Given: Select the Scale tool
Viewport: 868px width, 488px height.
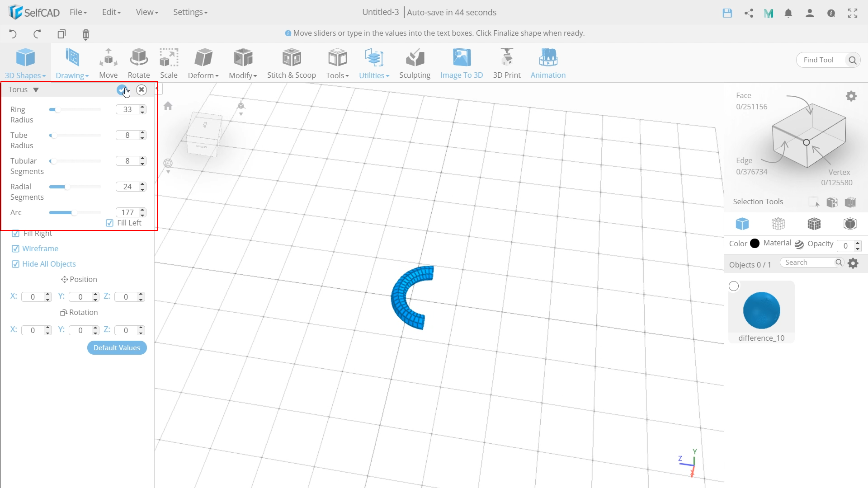Looking at the screenshot, I should [169, 63].
